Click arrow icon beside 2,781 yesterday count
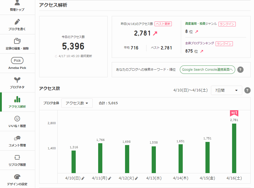Viewport: 254px width, 188px height. (155, 33)
